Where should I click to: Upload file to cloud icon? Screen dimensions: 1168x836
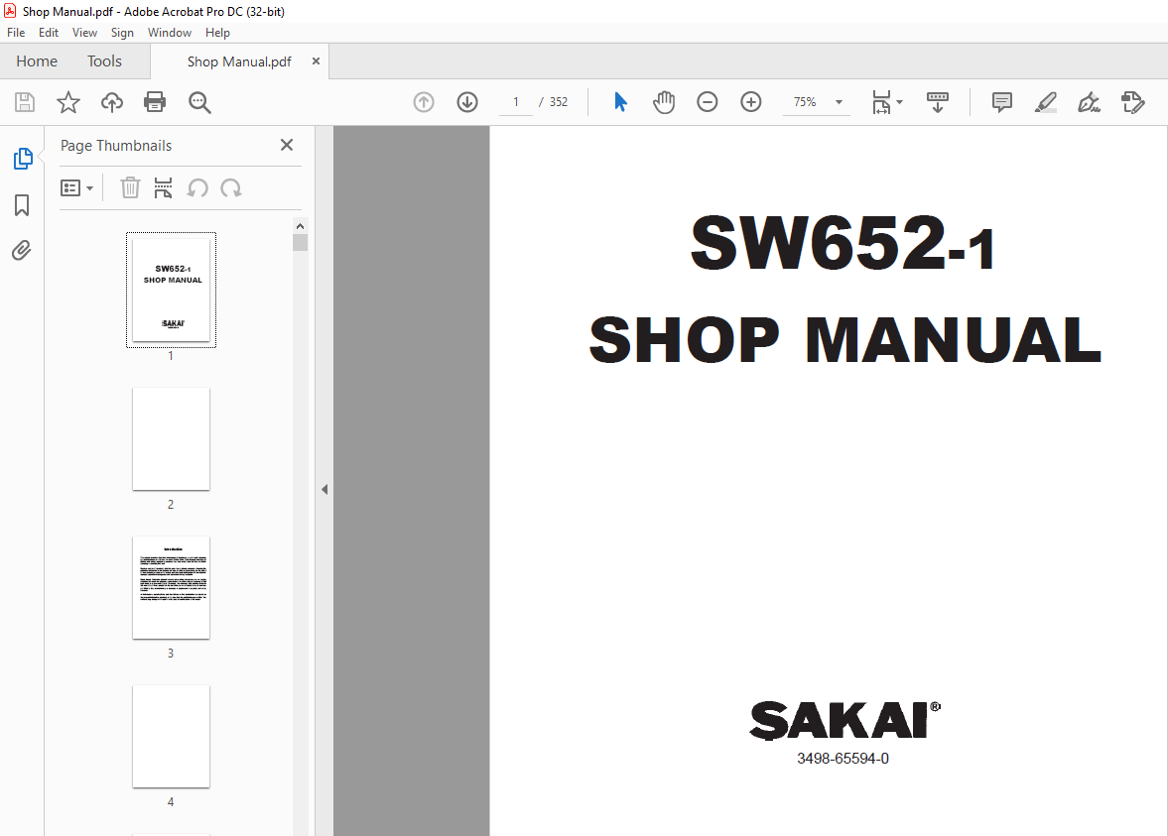point(112,102)
